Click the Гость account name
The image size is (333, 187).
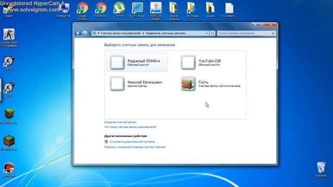203,82
